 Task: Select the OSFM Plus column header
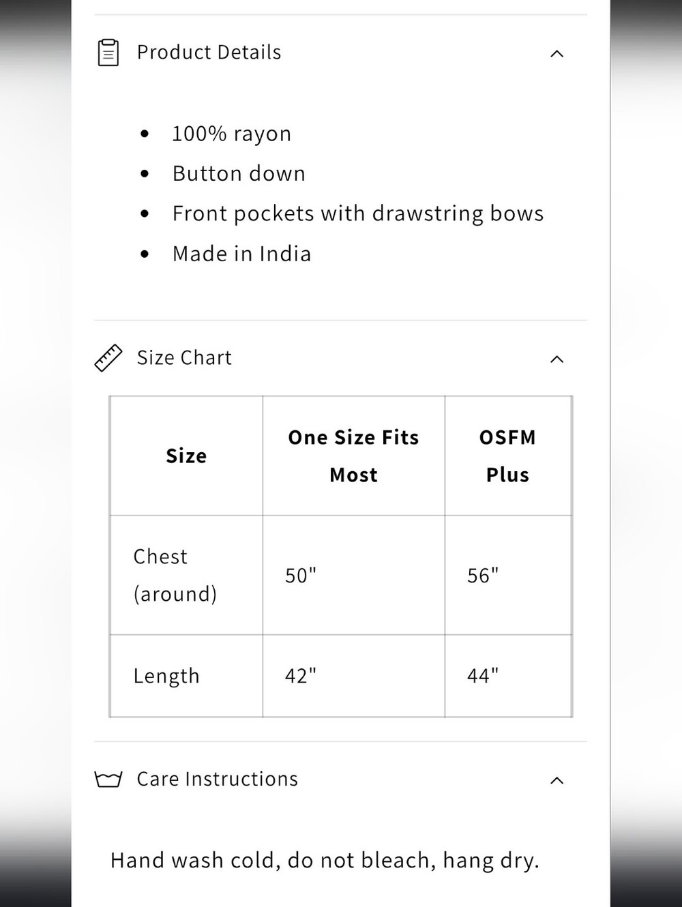508,456
